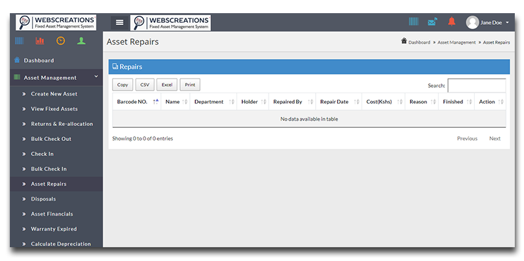
Task: Open Asset Financials in sidebar
Action: coord(52,214)
